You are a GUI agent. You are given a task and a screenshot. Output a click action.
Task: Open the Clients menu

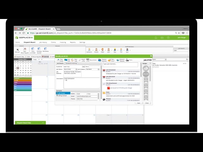[53, 42]
